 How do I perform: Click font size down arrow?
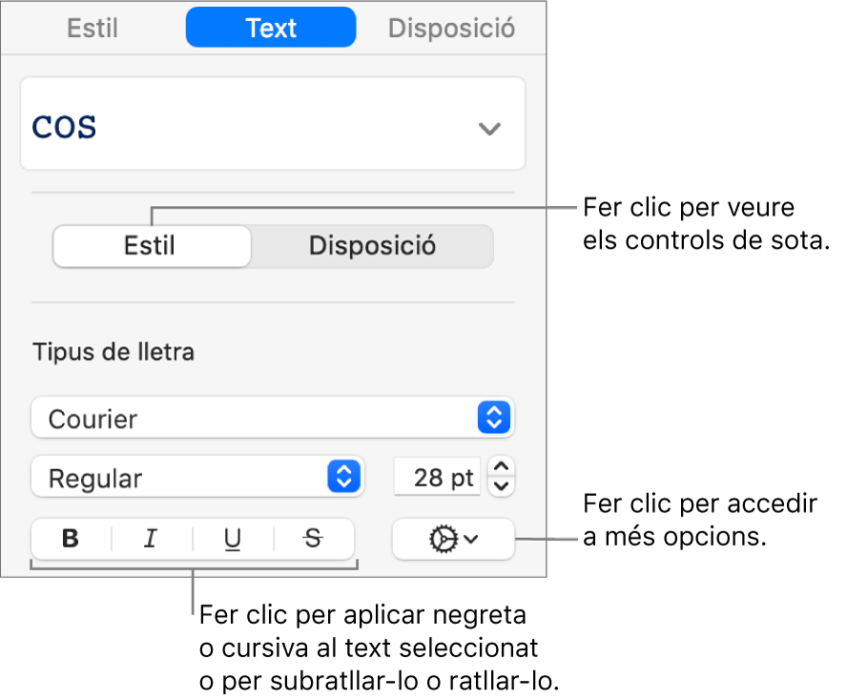coord(503,486)
